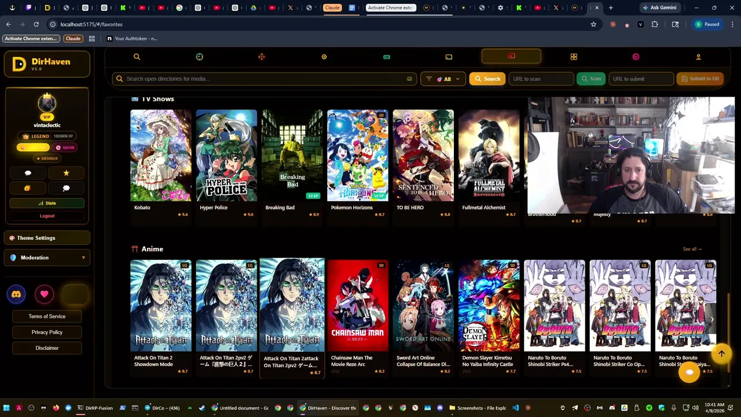Open Privacy Policy link
Viewport: 741px width, 417px height.
click(x=47, y=332)
